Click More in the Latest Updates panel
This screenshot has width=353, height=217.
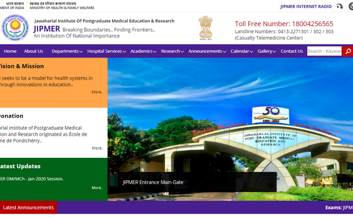pyautogui.click(x=97, y=188)
